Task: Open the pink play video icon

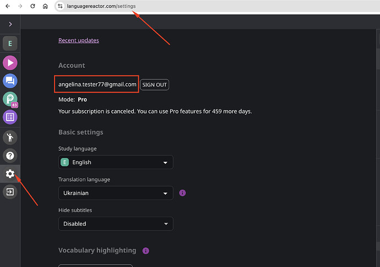Action: click(x=10, y=63)
